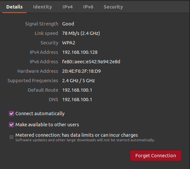Switch to the Security tab
Viewport: 190px width, 169px height.
pyautogui.click(x=113, y=7)
